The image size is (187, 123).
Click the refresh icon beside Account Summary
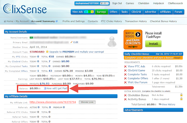[x=56, y=21]
